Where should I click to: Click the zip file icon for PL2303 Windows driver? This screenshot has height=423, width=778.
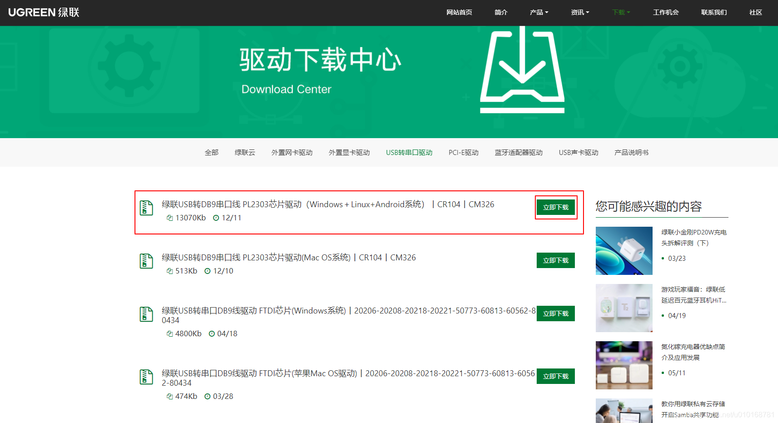(146, 208)
